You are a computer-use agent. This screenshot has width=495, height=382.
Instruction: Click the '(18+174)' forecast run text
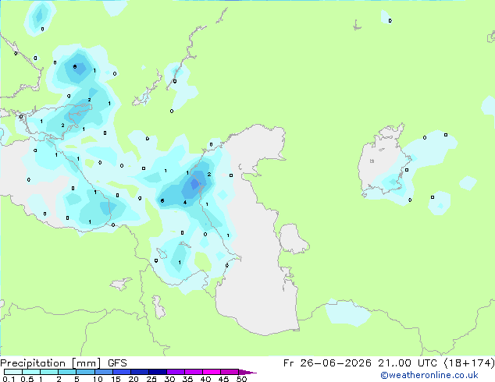(469, 363)
